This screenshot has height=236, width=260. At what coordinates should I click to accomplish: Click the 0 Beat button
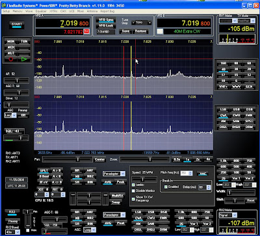click(44, 176)
